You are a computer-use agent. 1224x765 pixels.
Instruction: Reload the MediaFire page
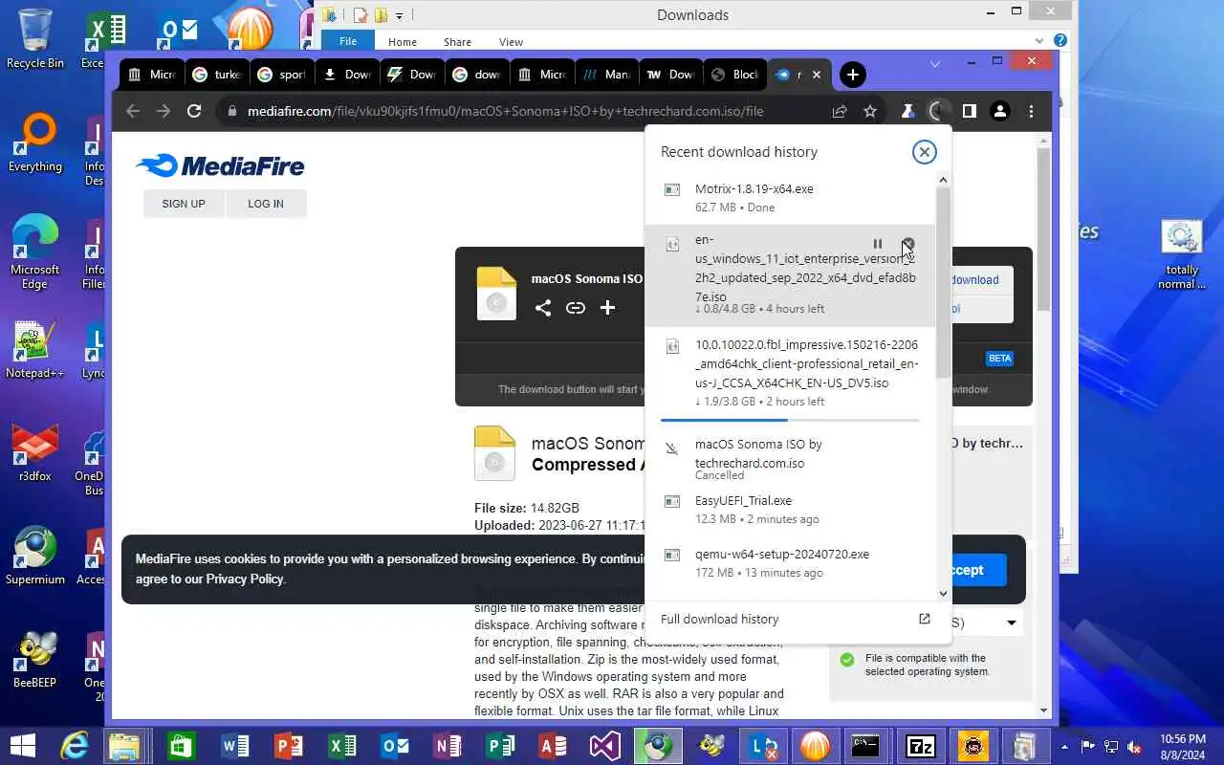(194, 111)
